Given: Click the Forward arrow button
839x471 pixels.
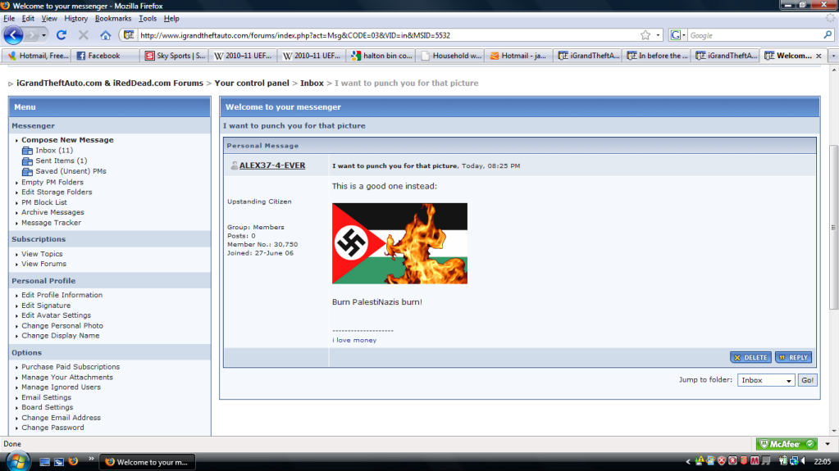Looking at the screenshot, I should point(31,35).
